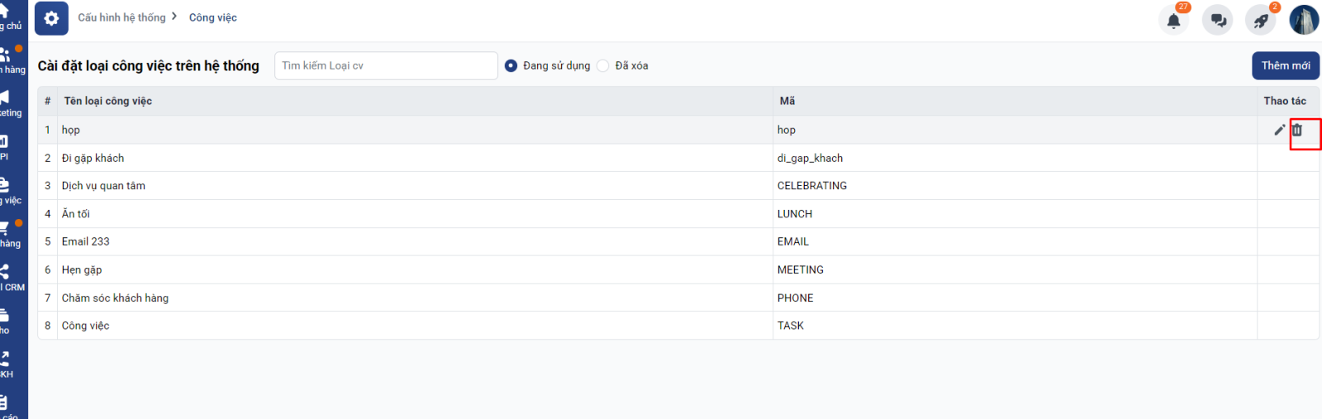Viewport: 1322px width, 419px height.
Task: Delete the họp row with trash icon
Action: click(x=1297, y=130)
